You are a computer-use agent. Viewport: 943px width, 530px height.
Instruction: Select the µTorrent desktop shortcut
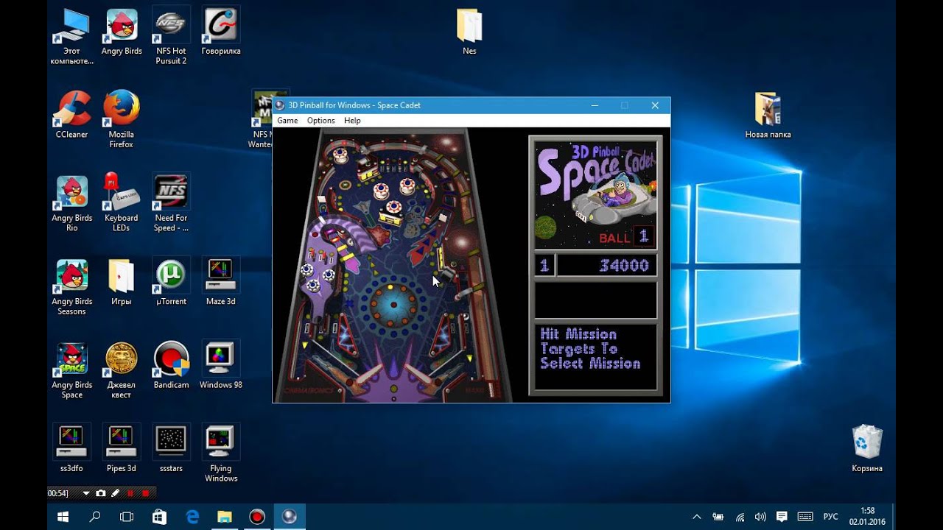coord(171,282)
